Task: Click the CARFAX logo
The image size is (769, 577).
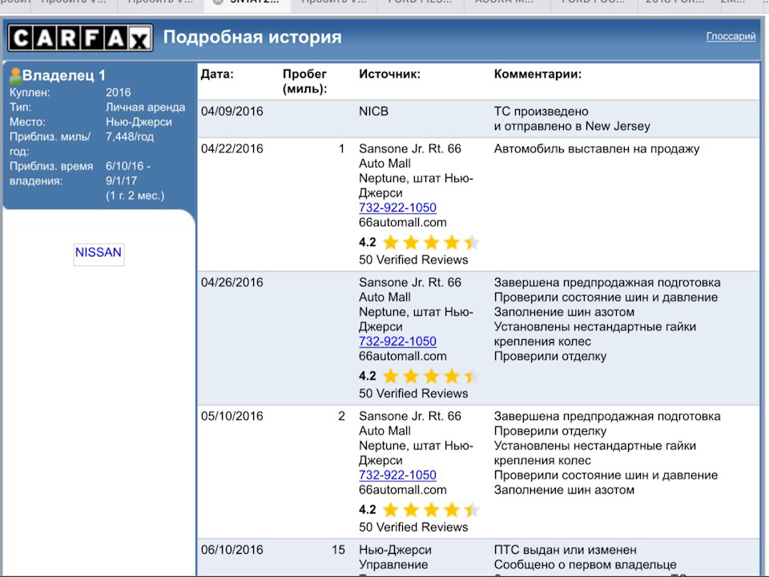Action: point(80,38)
